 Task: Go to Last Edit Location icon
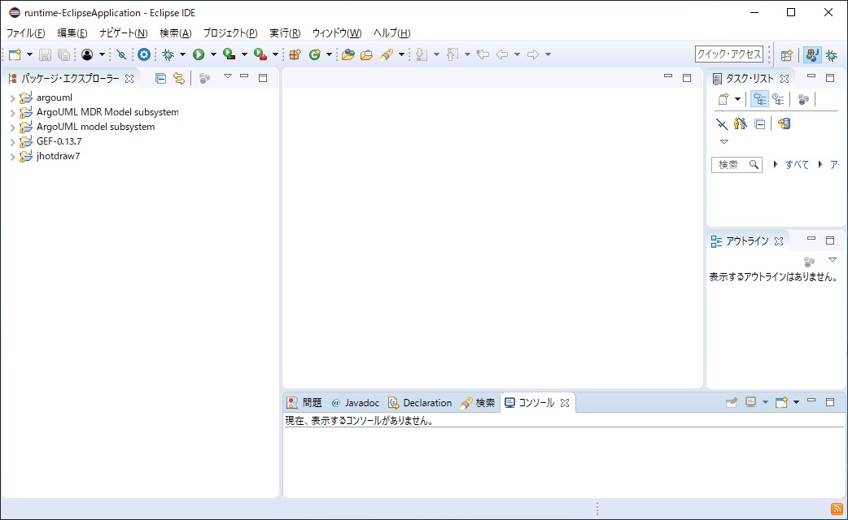click(x=483, y=54)
